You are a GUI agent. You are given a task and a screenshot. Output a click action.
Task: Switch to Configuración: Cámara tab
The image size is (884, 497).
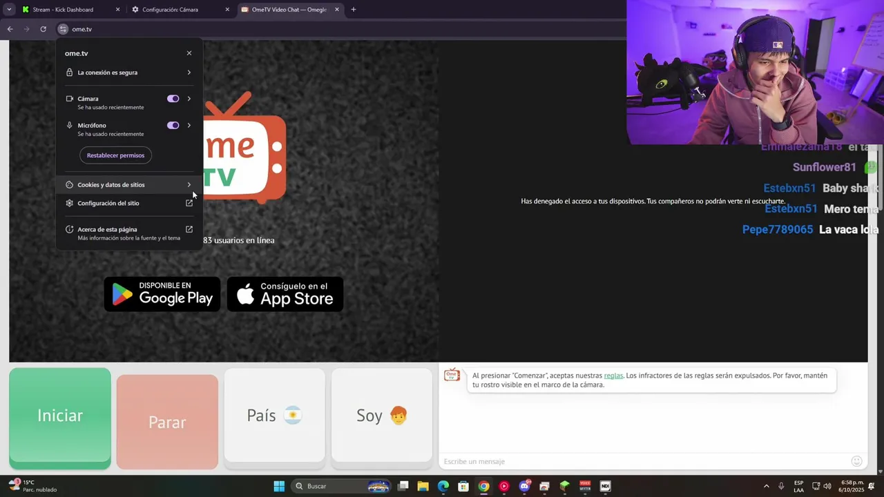click(x=170, y=10)
